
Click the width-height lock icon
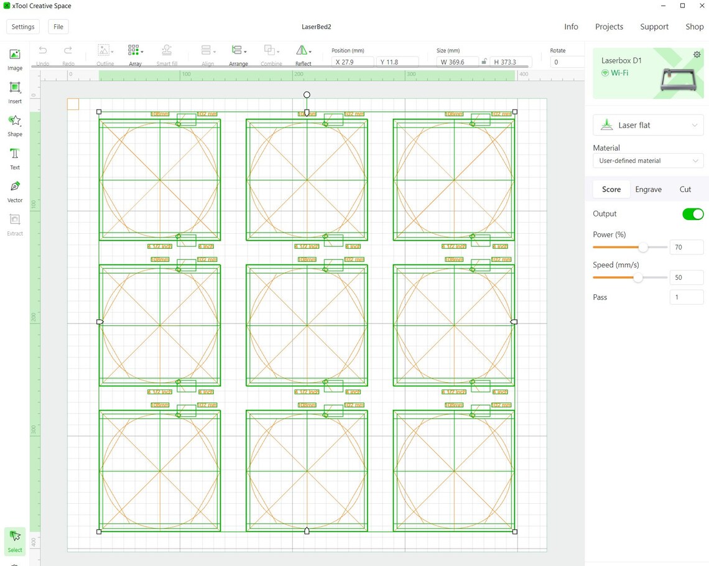pos(484,62)
